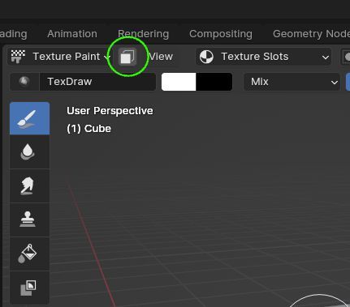Image resolution: width=350 pixels, height=307 pixels.
Task: Select the Soften tool
Action: [x=29, y=152]
